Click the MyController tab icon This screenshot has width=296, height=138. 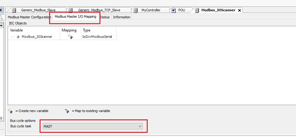click(136, 10)
